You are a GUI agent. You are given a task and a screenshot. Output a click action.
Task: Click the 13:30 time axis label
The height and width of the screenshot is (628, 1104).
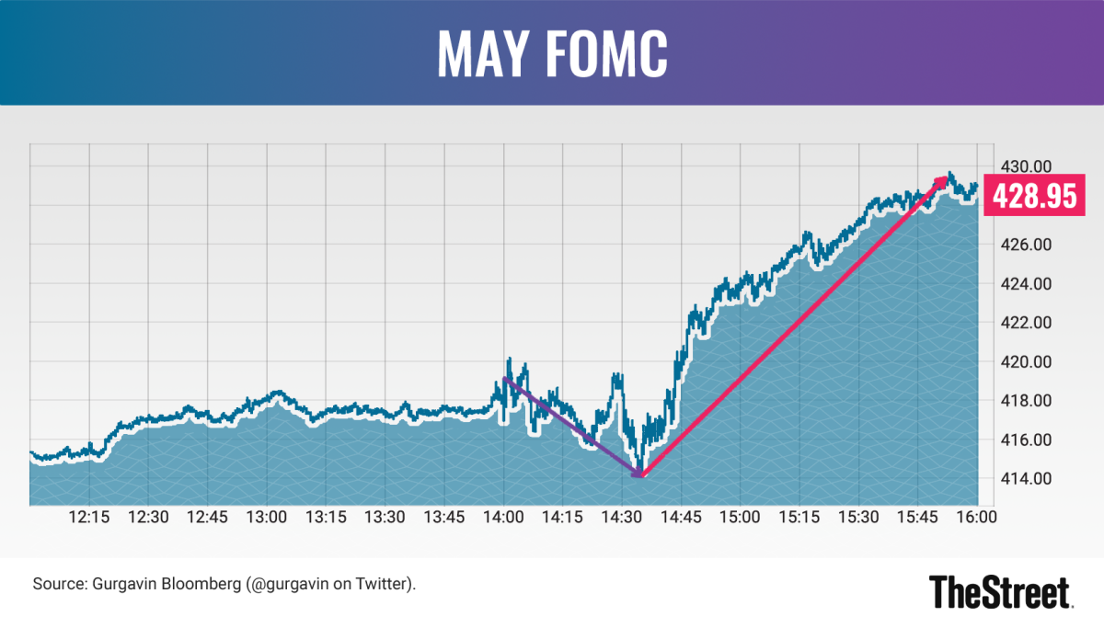pyautogui.click(x=385, y=517)
